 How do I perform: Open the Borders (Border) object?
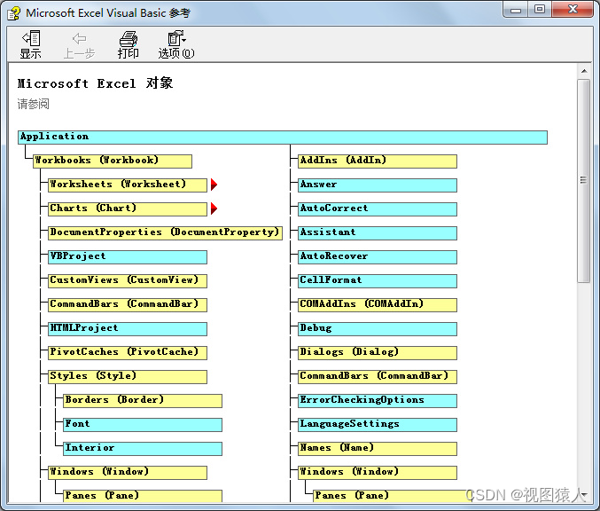pyautogui.click(x=143, y=401)
